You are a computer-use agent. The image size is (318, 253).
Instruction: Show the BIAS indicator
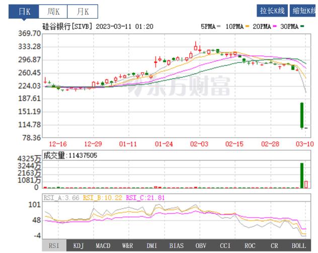click(x=176, y=245)
